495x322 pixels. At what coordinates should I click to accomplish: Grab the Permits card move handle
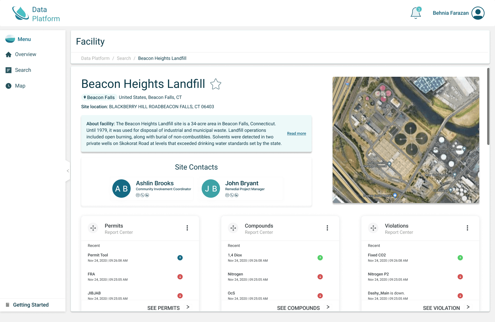click(x=93, y=228)
